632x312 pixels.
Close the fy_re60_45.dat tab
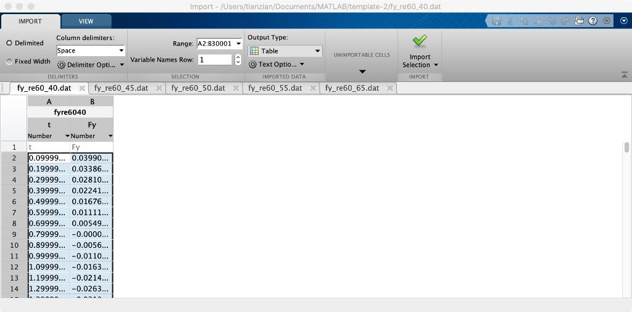pos(159,88)
